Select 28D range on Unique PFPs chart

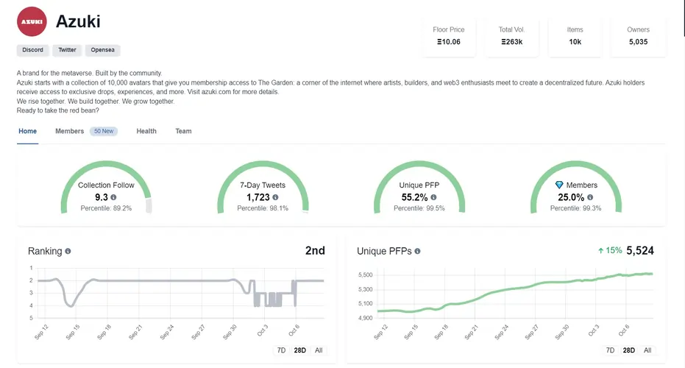[x=628, y=350]
